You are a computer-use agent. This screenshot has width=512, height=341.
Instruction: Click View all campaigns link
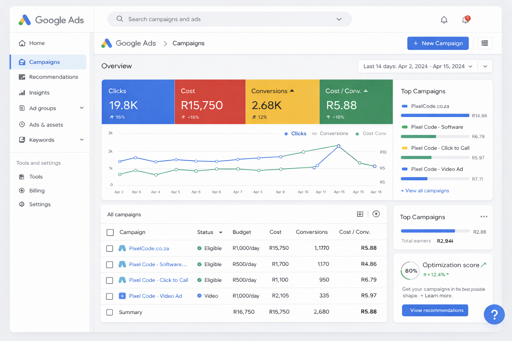coord(425,191)
